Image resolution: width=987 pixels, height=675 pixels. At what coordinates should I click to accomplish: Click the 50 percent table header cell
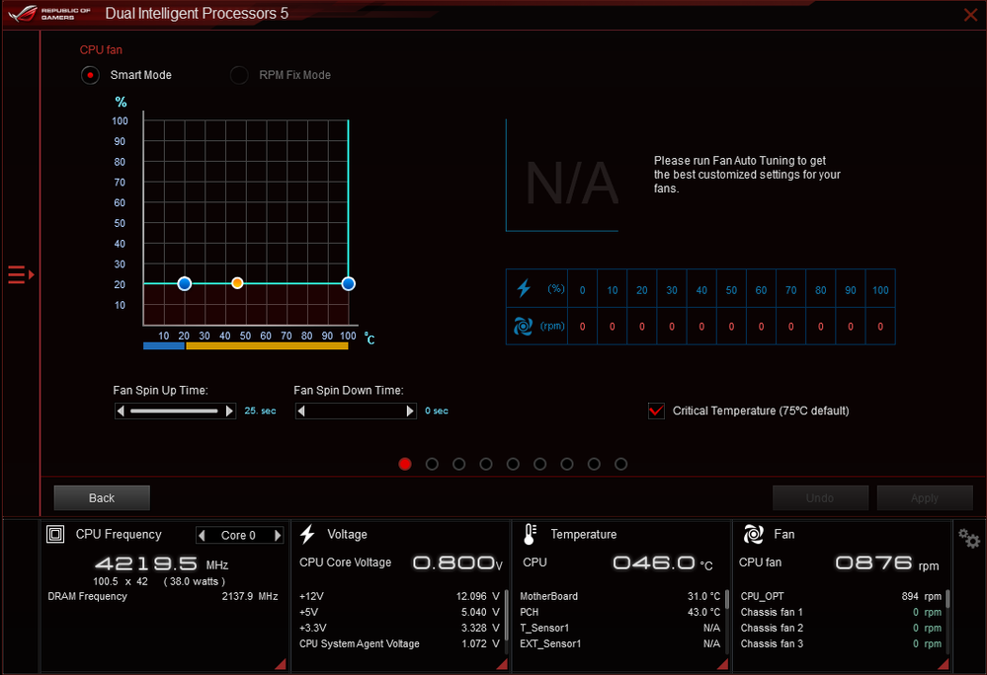coord(731,290)
